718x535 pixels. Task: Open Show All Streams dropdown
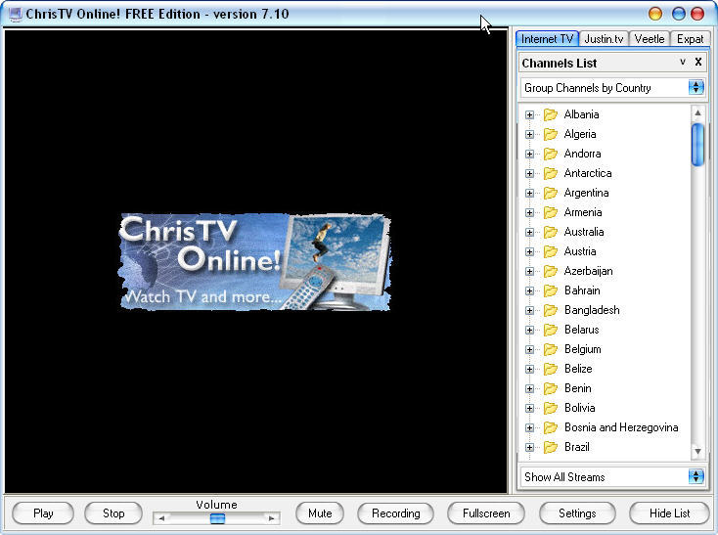point(696,477)
